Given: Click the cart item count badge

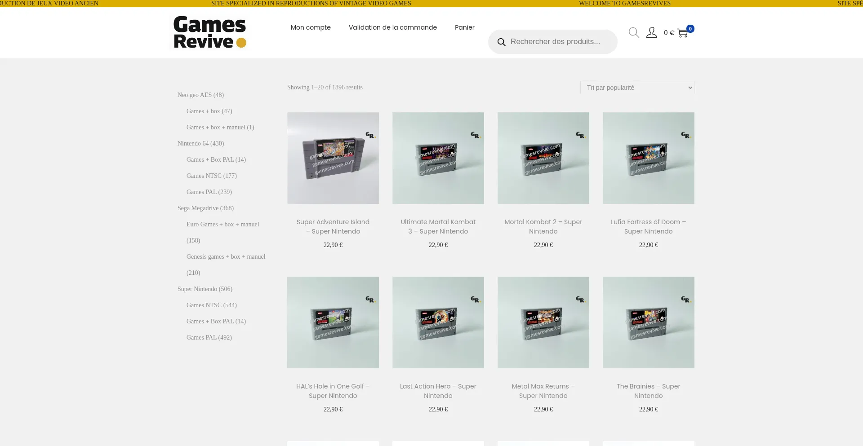Looking at the screenshot, I should coord(690,28).
